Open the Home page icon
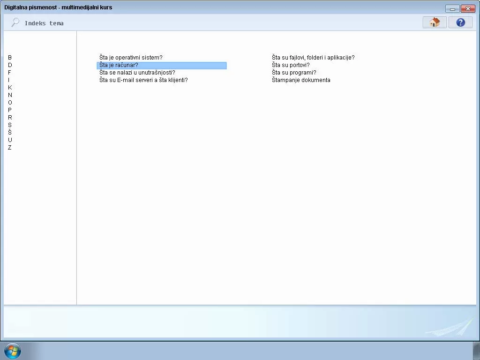Image resolution: width=480 pixels, height=360 pixels. (x=435, y=22)
